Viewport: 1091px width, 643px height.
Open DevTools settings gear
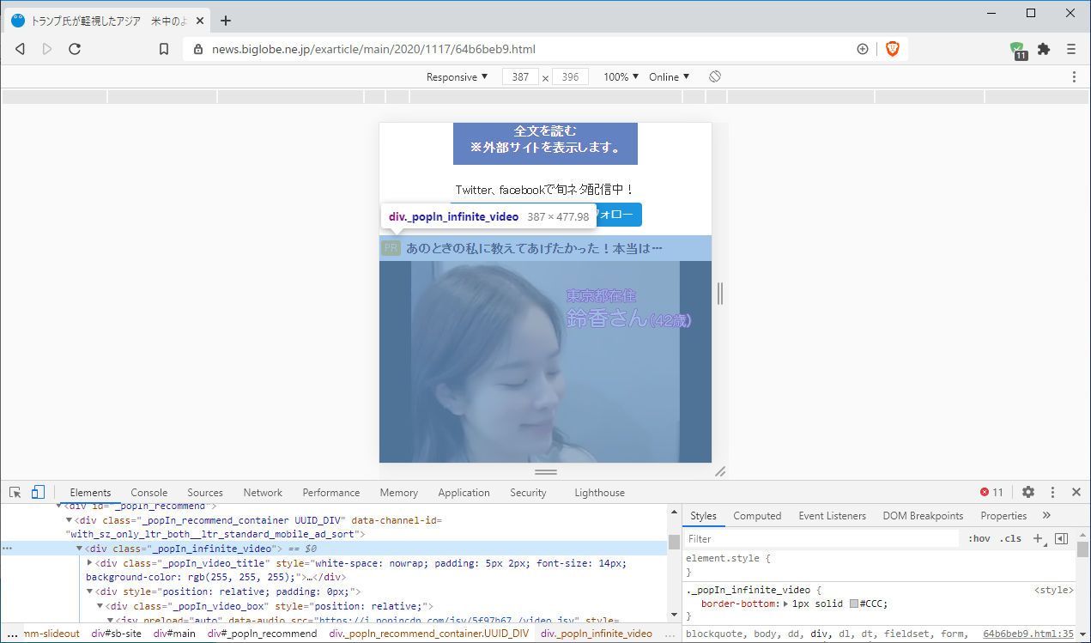pyautogui.click(x=1027, y=492)
